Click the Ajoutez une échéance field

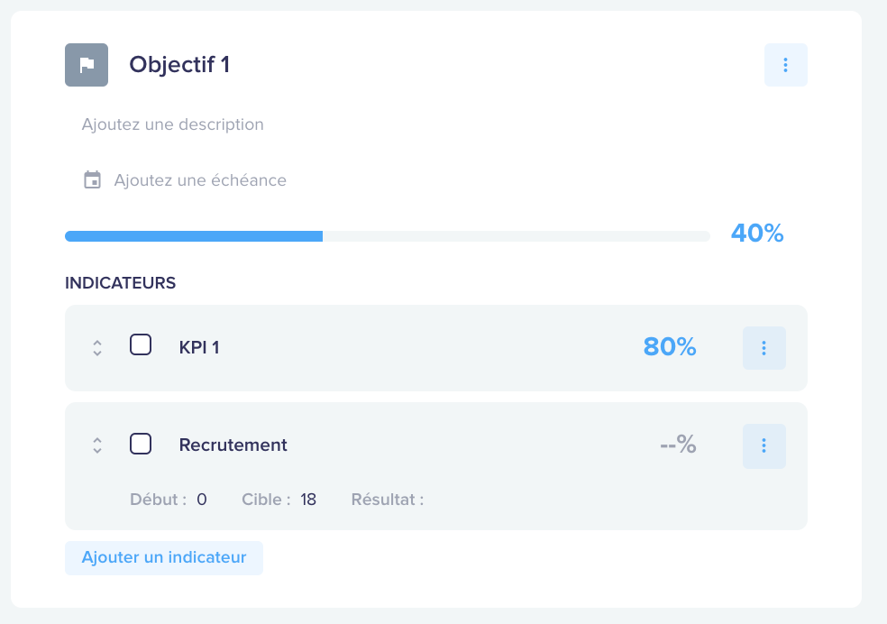click(x=200, y=180)
